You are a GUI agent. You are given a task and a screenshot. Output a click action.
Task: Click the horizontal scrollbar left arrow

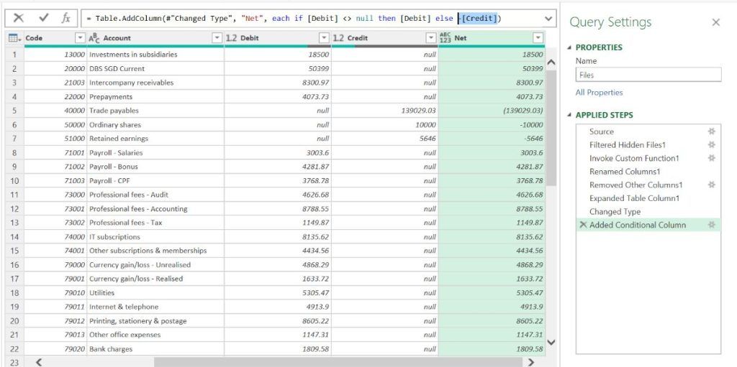39,362
